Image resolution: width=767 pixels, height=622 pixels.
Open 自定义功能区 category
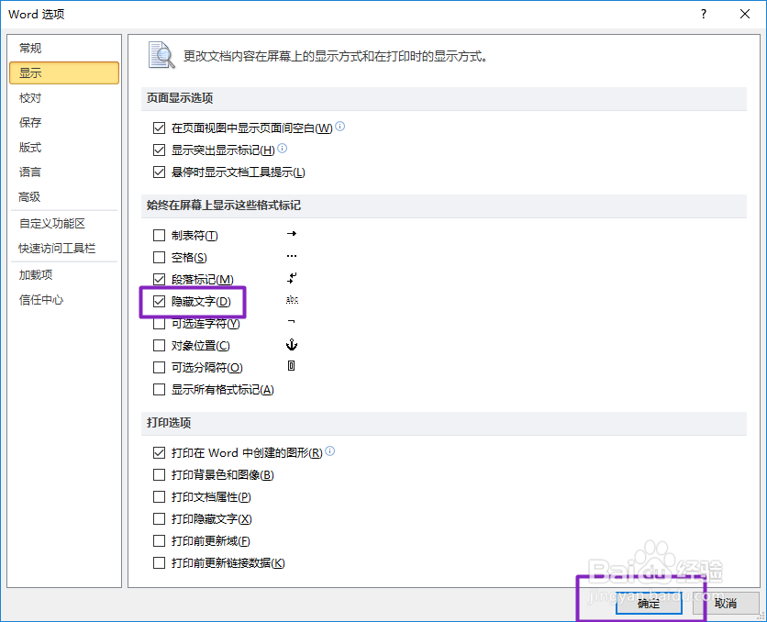64,224
